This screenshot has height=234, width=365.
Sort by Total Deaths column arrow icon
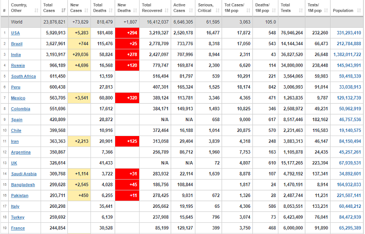[x=111, y=10]
